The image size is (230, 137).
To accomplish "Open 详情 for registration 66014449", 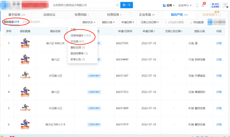I will (x=219, y=60).
